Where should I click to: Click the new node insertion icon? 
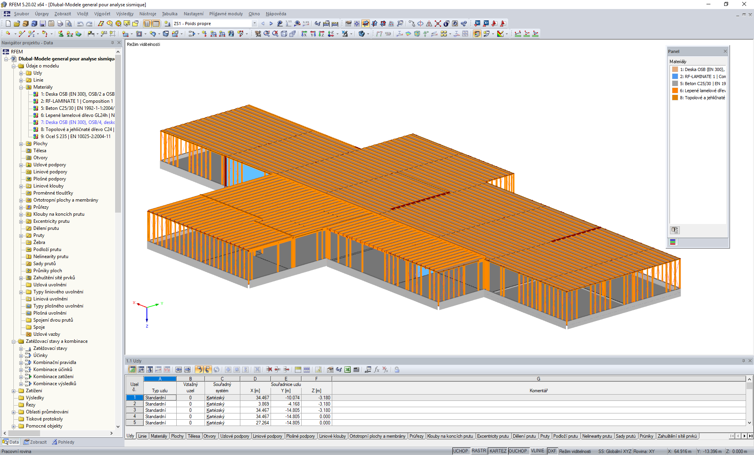point(7,34)
